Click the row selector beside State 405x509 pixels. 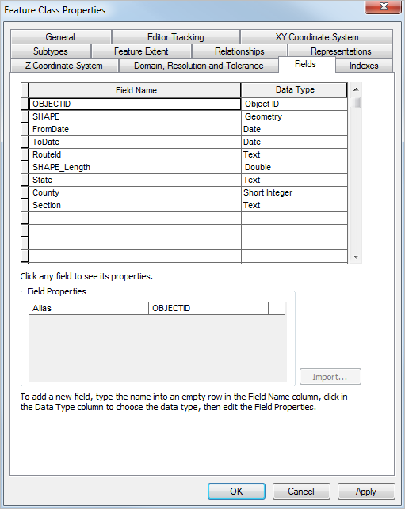pyautogui.click(x=25, y=180)
